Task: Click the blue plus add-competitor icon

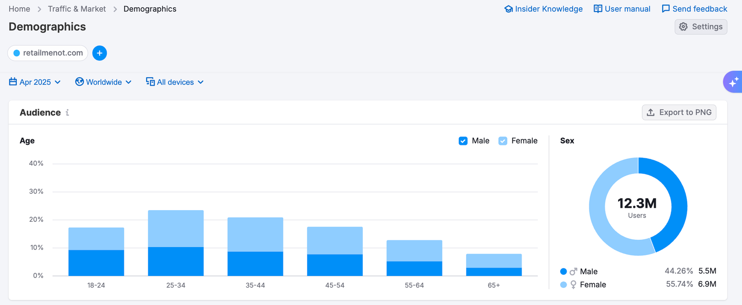Action: [99, 53]
